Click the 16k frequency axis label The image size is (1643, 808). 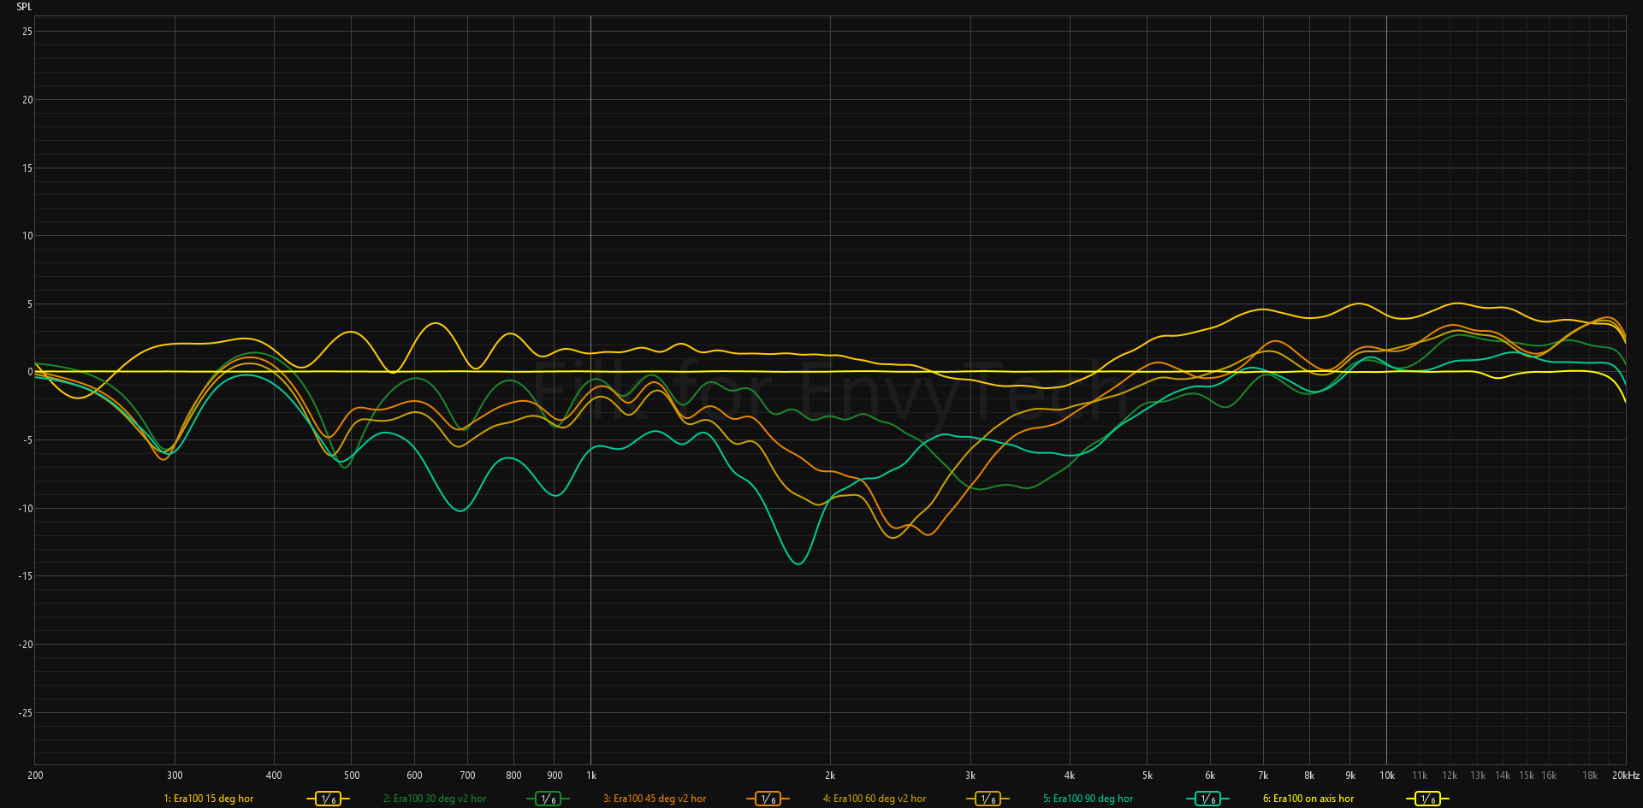click(x=1549, y=776)
